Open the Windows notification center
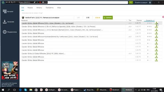Viewport: 164px width, 92px height. point(161,90)
